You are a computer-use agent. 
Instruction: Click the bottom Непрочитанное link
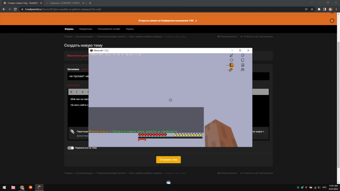point(227,173)
